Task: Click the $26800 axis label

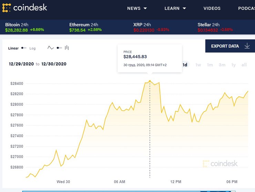Action: (x=17, y=167)
